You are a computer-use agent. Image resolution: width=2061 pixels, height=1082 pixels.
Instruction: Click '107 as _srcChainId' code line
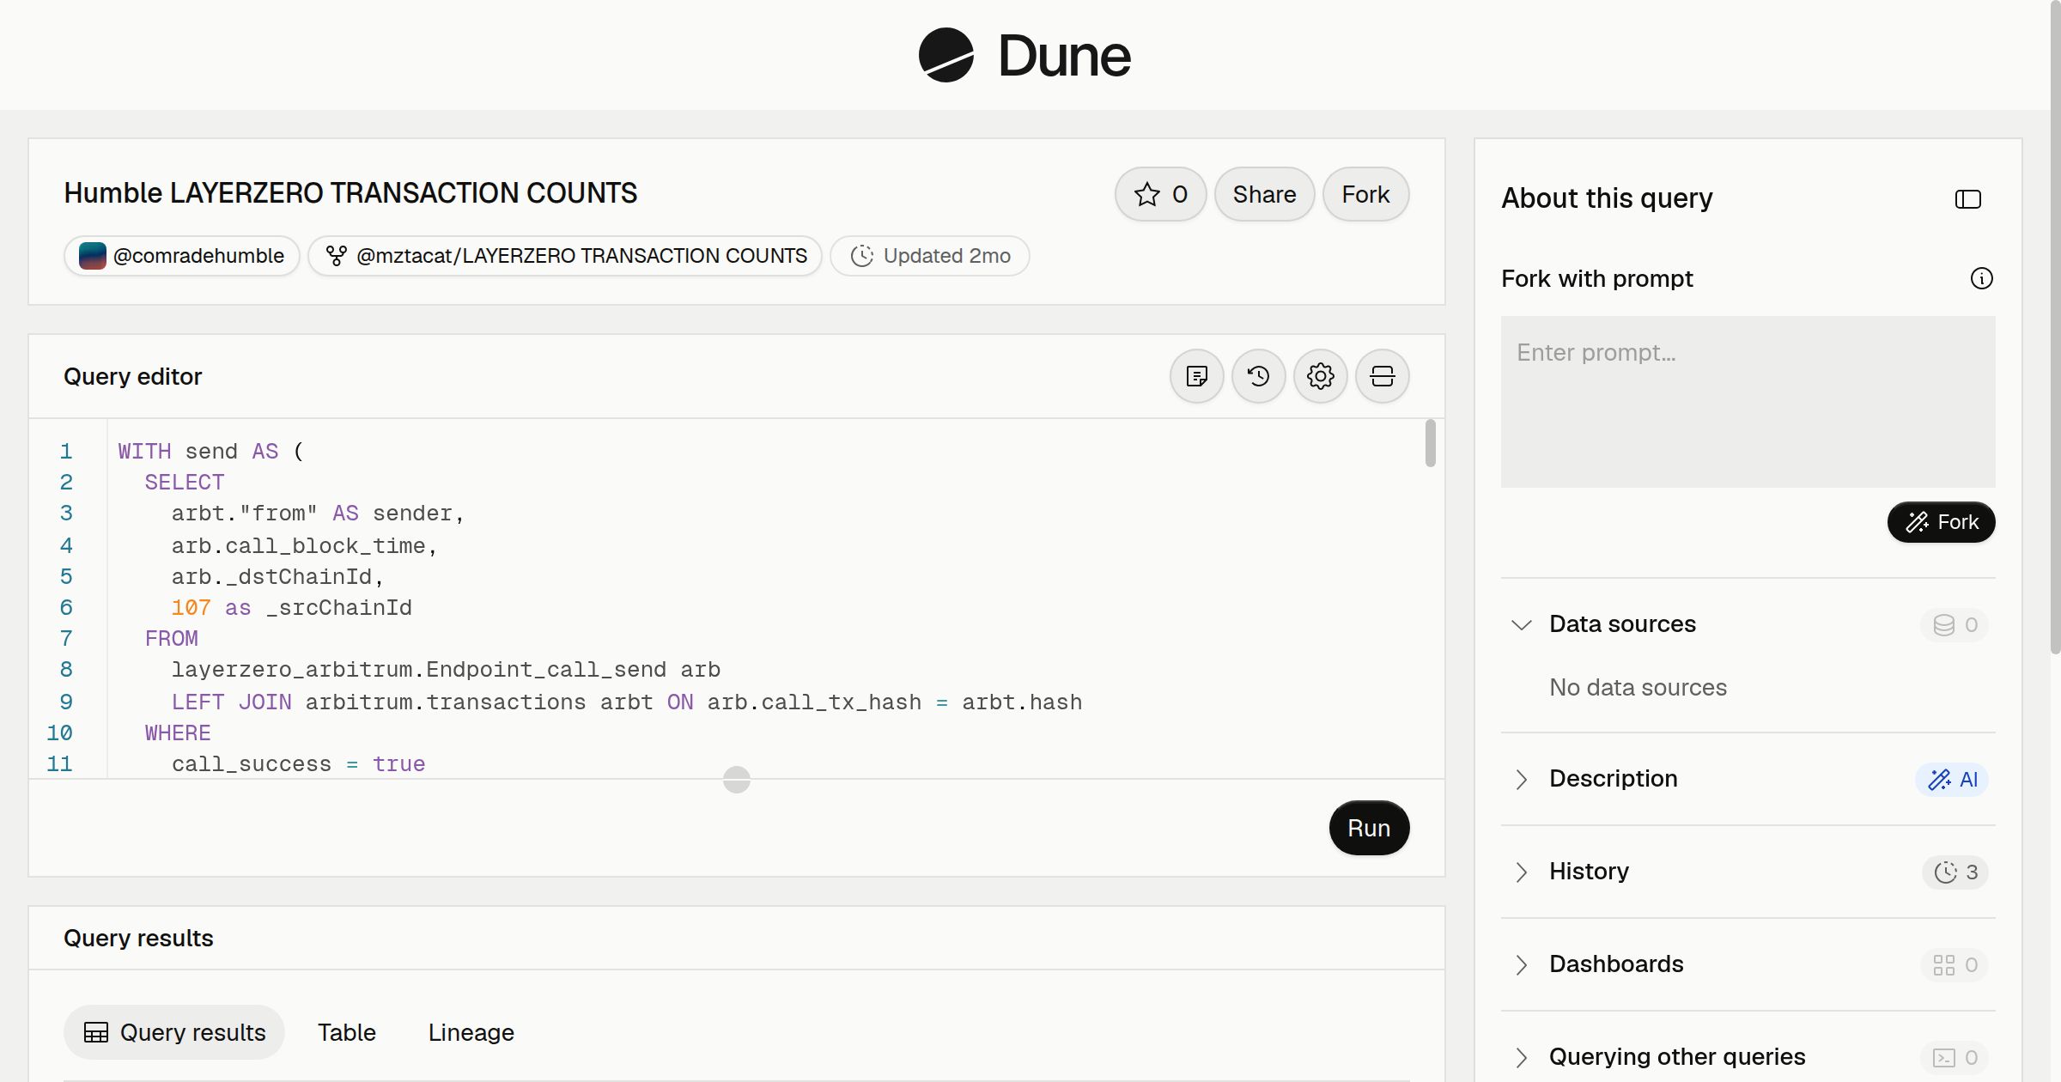[291, 608]
